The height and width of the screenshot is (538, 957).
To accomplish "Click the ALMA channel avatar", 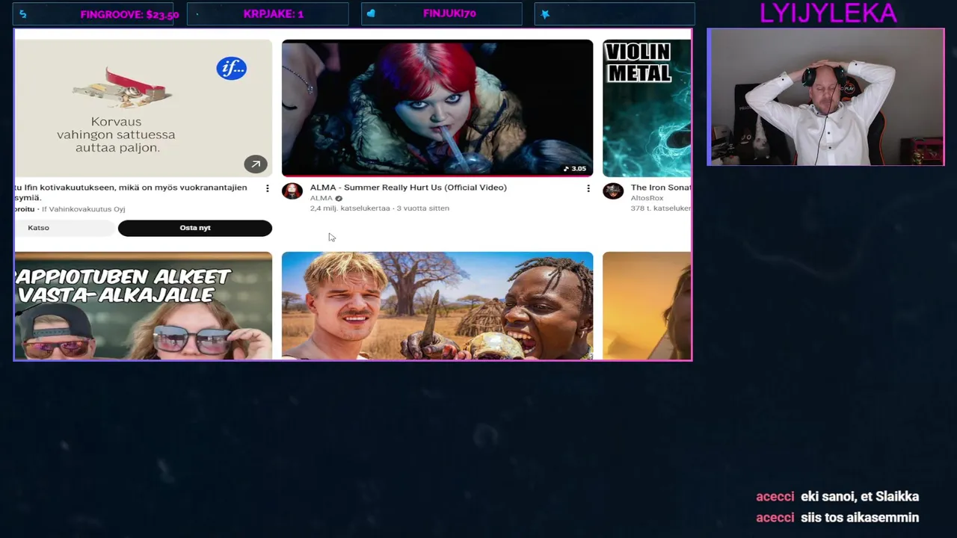I will tap(292, 191).
